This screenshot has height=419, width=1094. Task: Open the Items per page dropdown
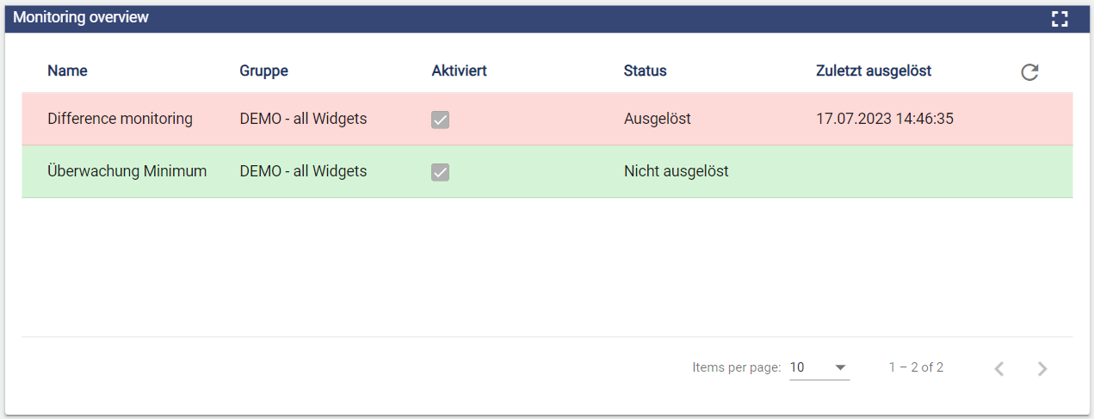coord(819,367)
